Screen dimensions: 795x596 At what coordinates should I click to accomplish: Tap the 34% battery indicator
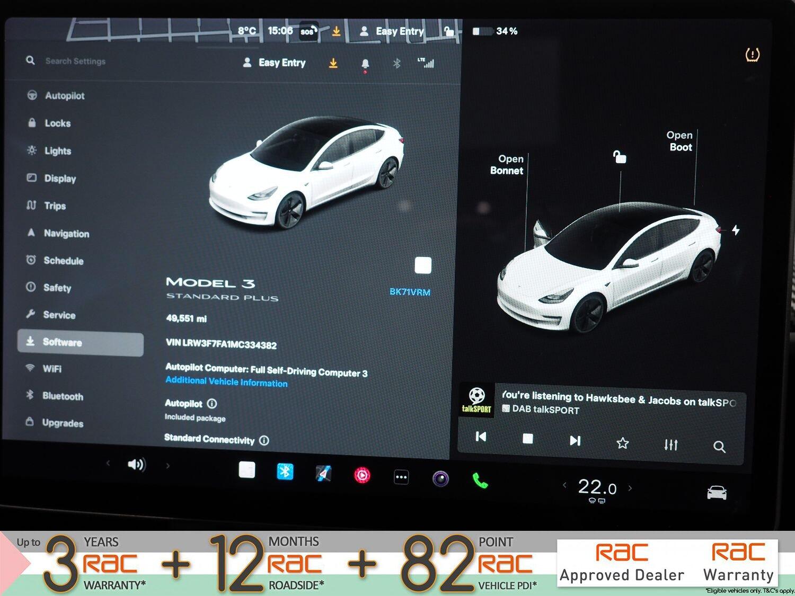[x=495, y=31]
